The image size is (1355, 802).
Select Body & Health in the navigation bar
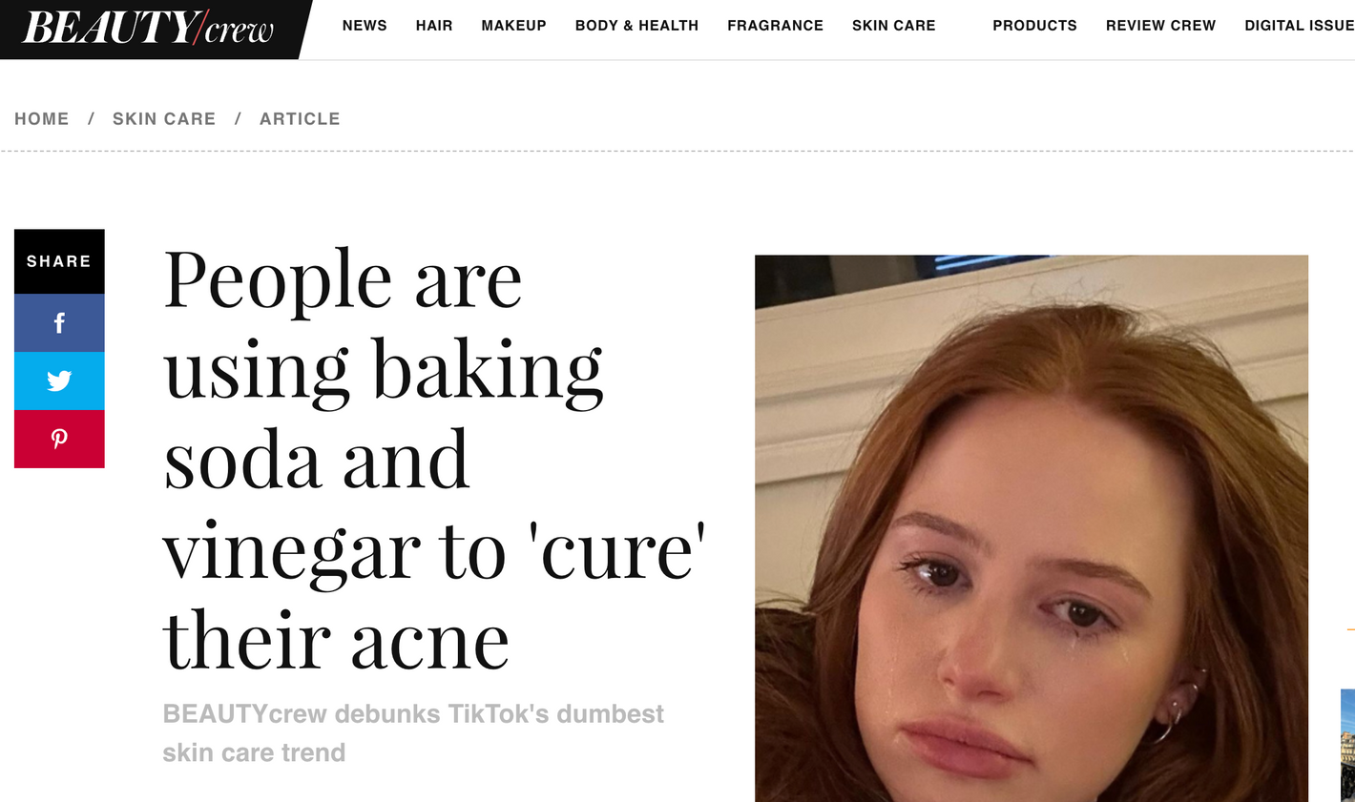tap(636, 26)
